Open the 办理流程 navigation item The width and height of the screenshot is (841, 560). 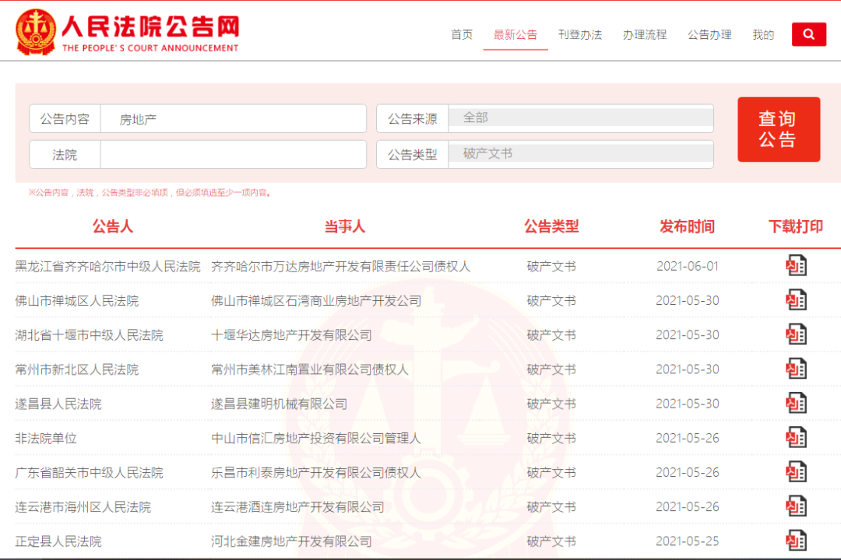tap(645, 35)
